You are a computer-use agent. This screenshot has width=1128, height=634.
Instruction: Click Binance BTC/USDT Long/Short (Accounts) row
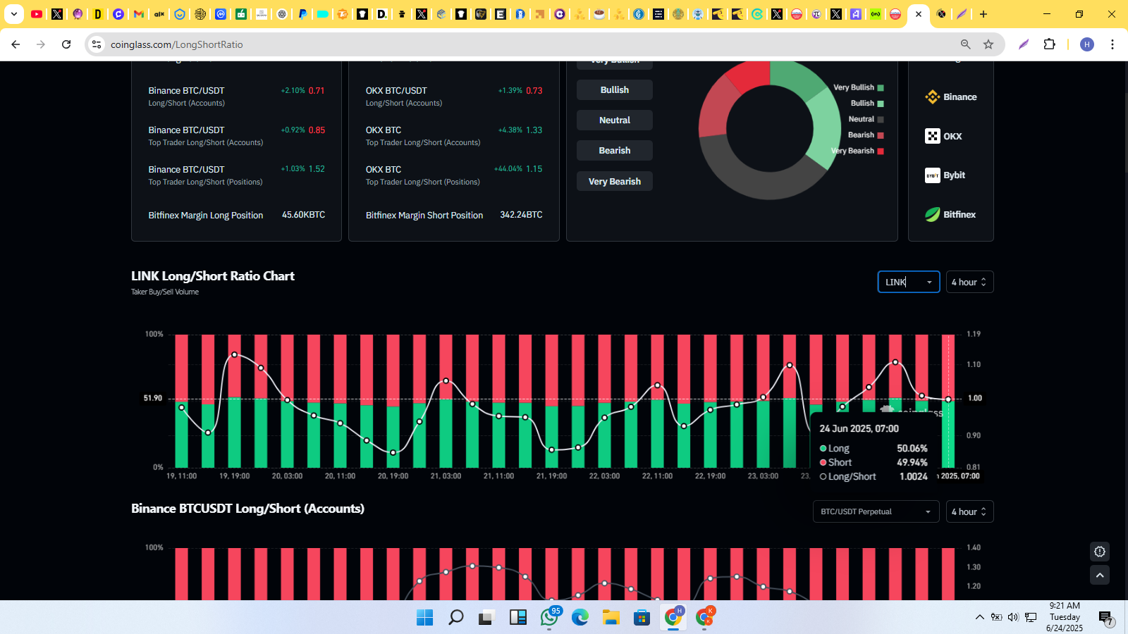236,97
